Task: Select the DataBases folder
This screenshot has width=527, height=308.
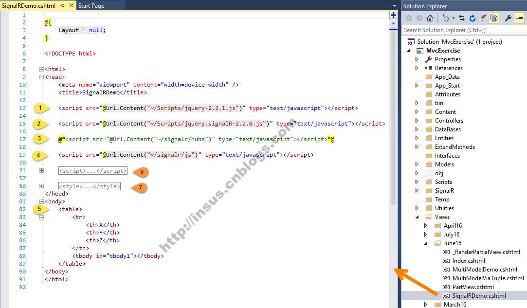Action: (x=448, y=129)
